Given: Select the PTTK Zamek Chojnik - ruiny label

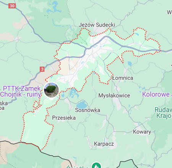Looking at the screenshot, I should 21,91.
